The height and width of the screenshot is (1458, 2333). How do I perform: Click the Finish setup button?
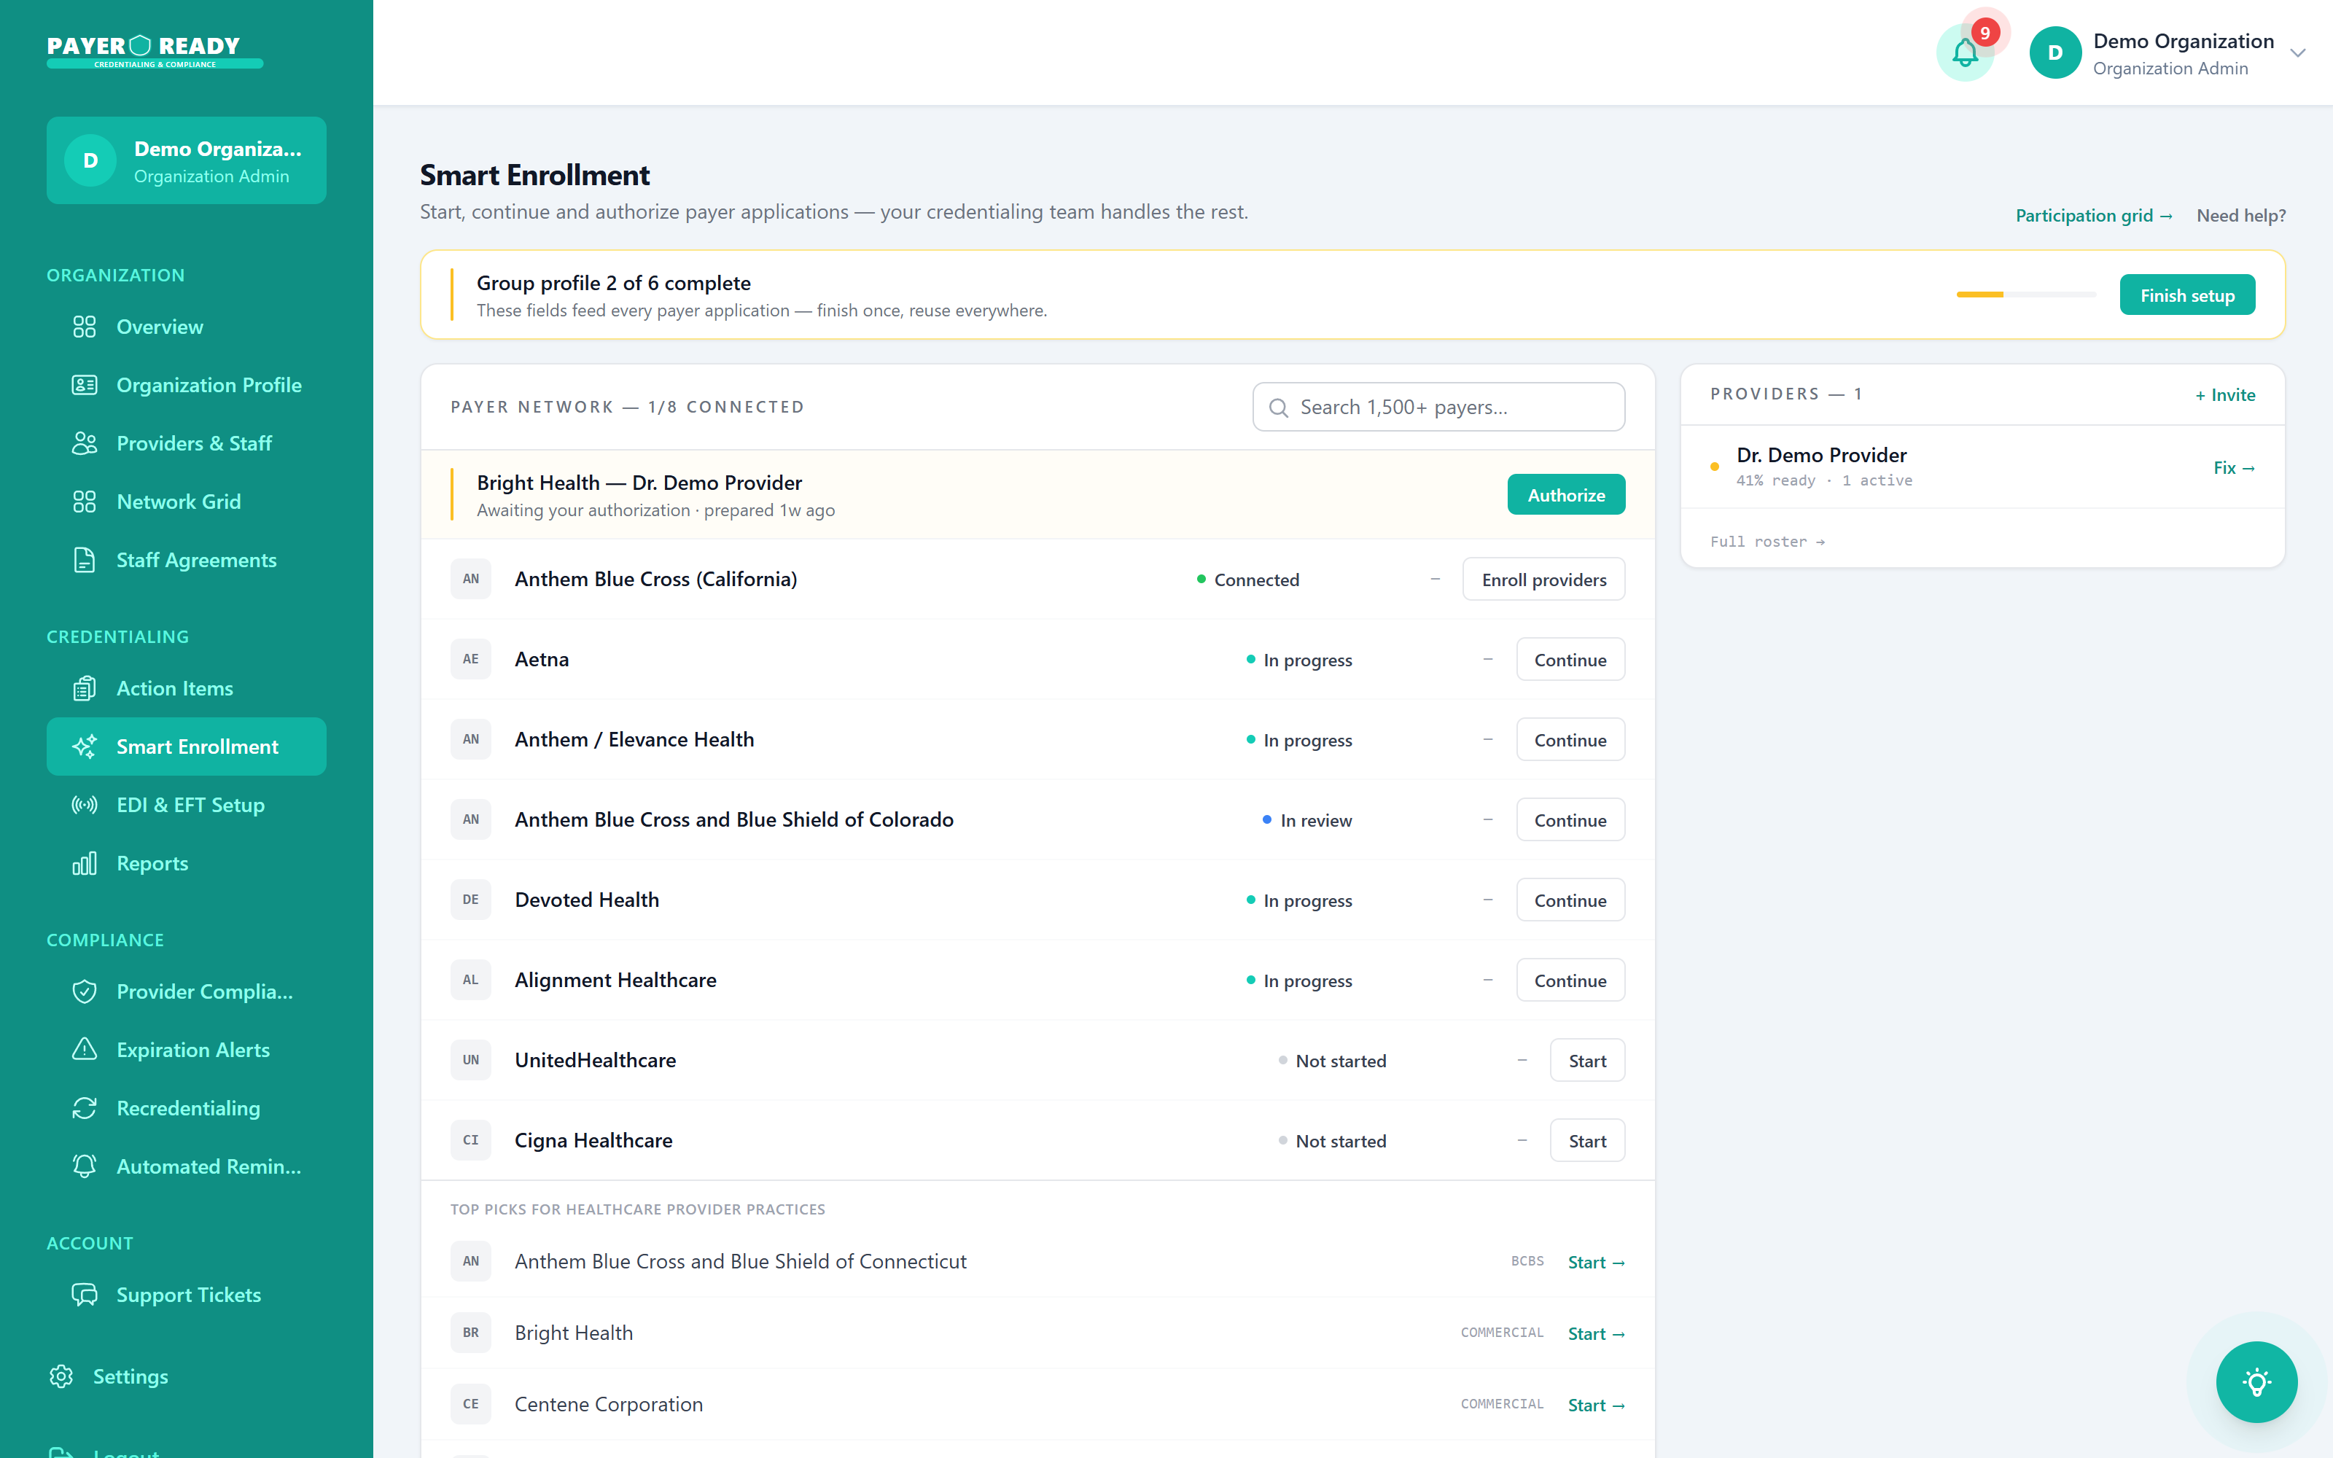pos(2186,295)
